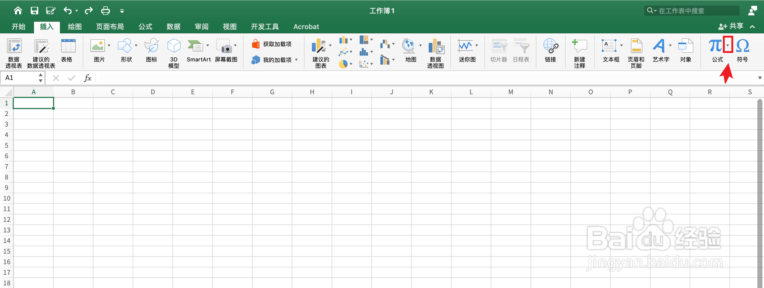764x288 pixels.
Task: Open the 开发工具 tab
Action: [265, 27]
